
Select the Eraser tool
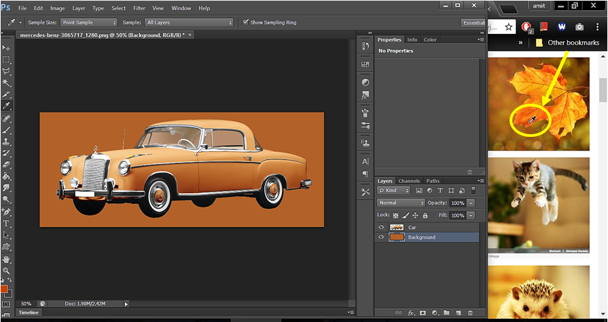(x=6, y=165)
